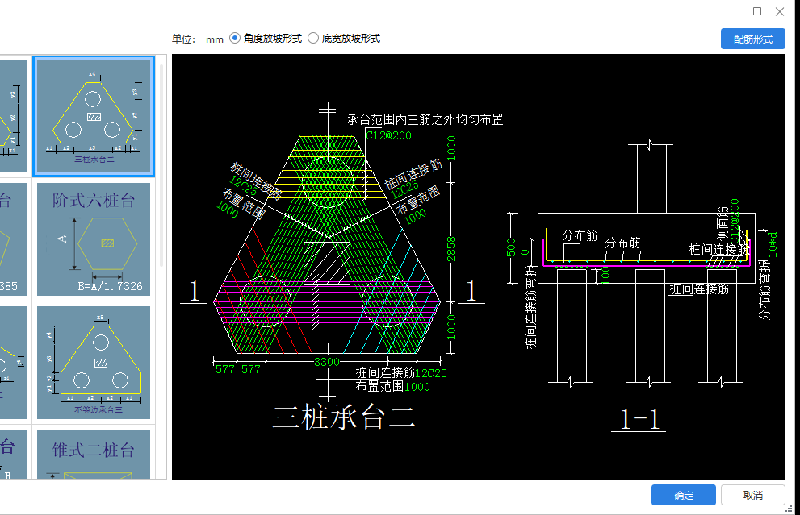Close the dialog window
Viewport: 800px width, 515px height.
pos(780,11)
